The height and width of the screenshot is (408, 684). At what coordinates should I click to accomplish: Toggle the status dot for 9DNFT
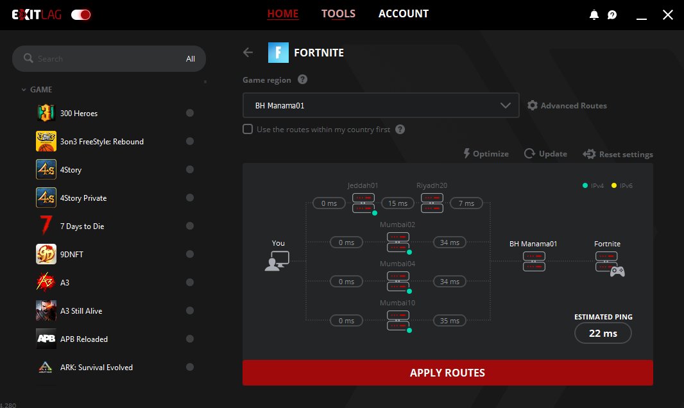tap(190, 254)
